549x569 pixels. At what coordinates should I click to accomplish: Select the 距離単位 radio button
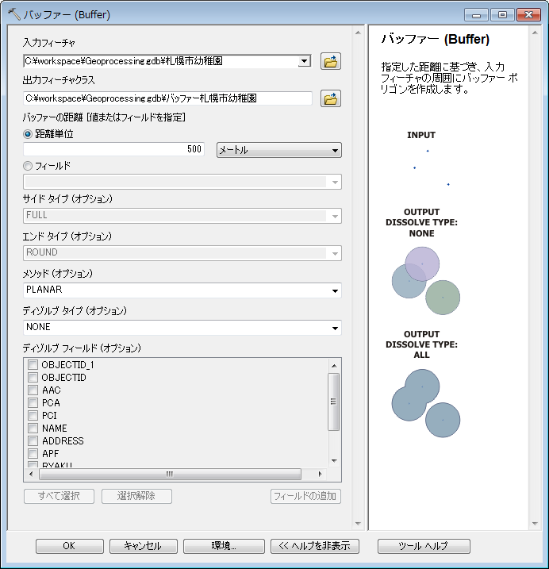(x=29, y=134)
